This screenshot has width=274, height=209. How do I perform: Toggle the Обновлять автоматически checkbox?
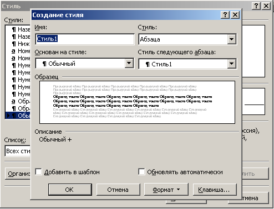141,172
